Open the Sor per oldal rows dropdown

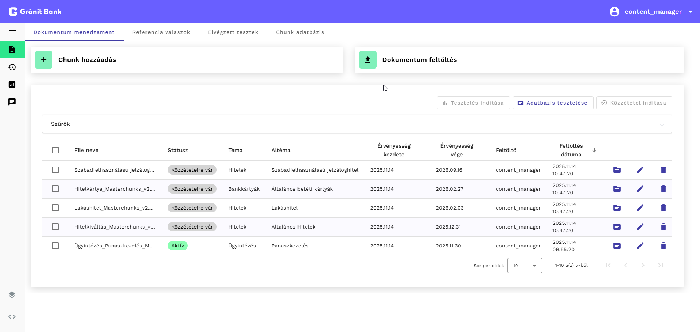tap(524, 266)
